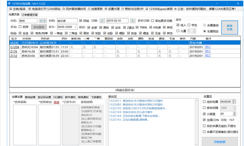
Task: Swap departure and destination stations button
Action: point(43,21)
